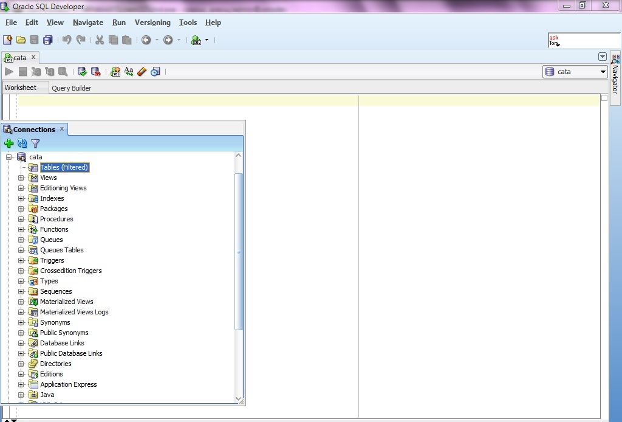Click the Forward navigation arrow icon

click(x=168, y=40)
